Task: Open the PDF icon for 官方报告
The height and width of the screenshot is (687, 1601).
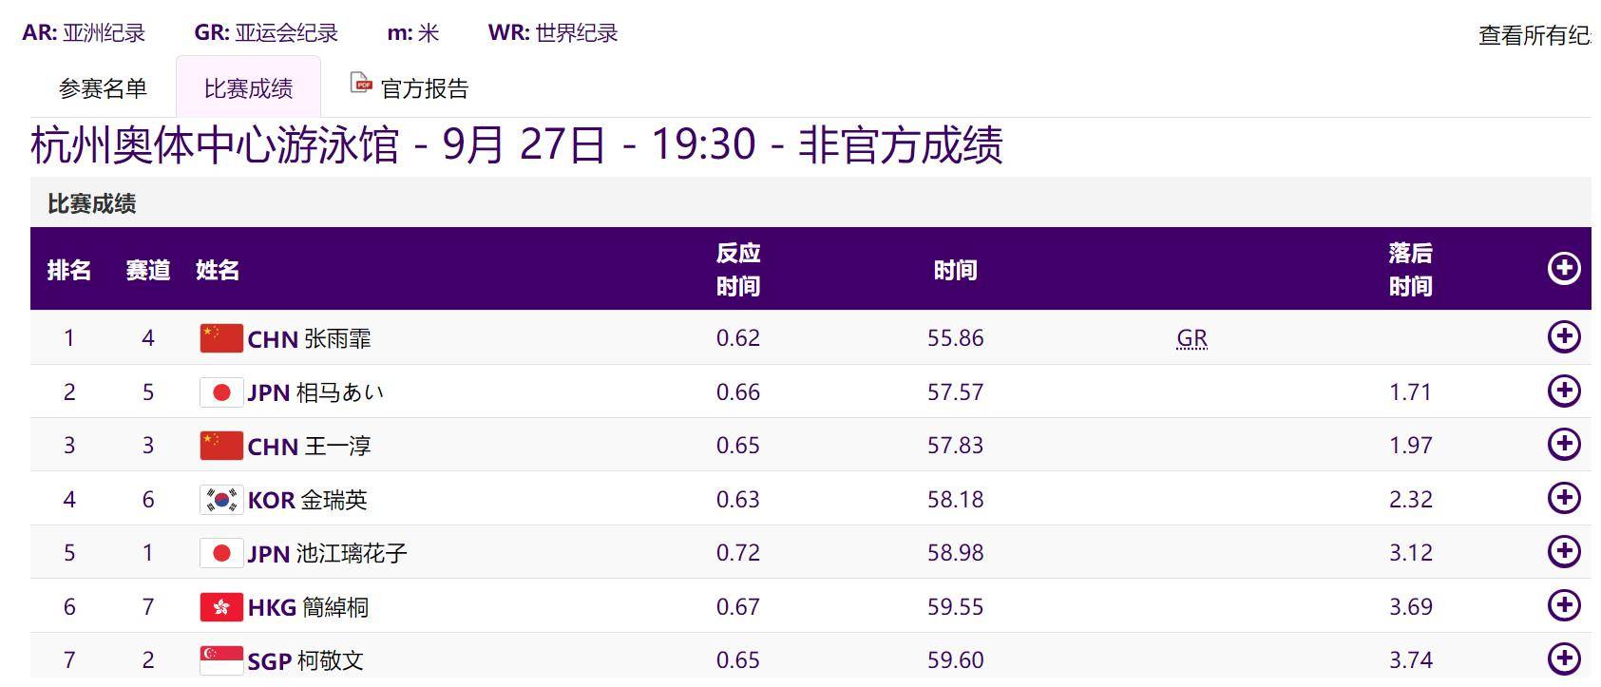Action: pos(361,84)
